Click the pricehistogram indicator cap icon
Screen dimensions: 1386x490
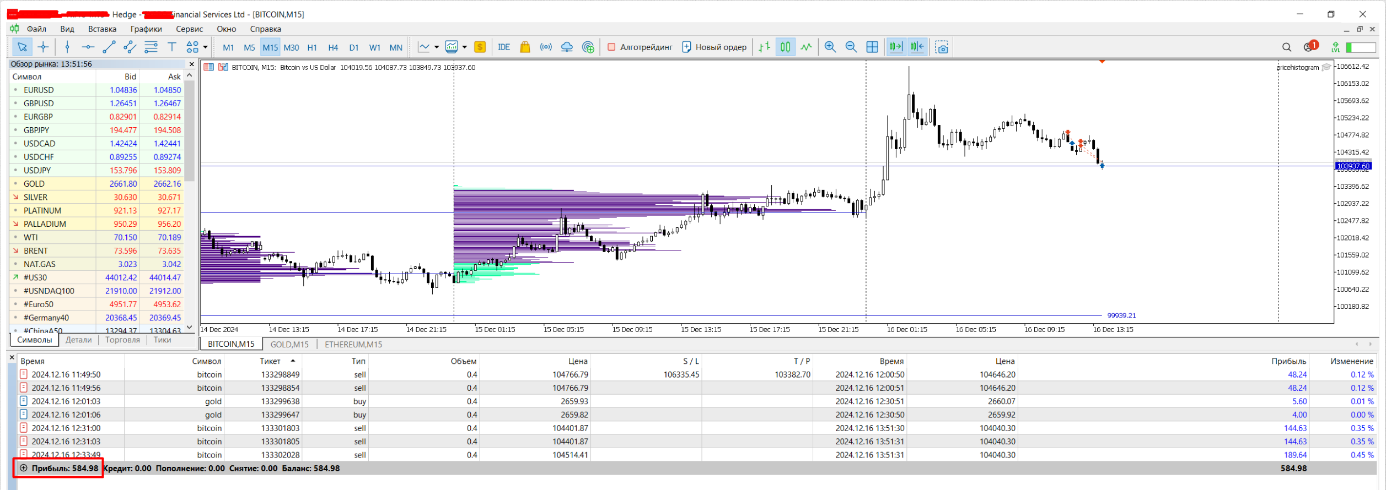pyautogui.click(x=1326, y=67)
